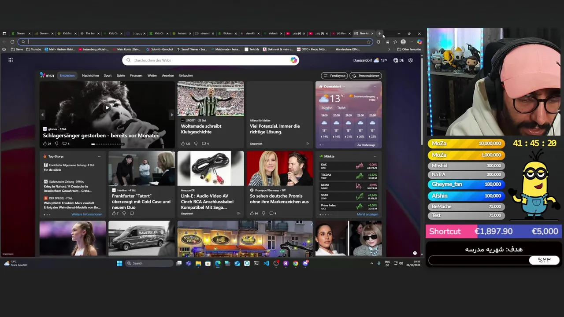
Task: Launch File Explorer from the taskbar
Action: (x=198, y=263)
